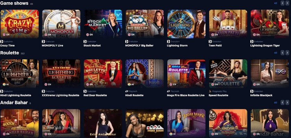View all Andar Bahar games

(276, 102)
